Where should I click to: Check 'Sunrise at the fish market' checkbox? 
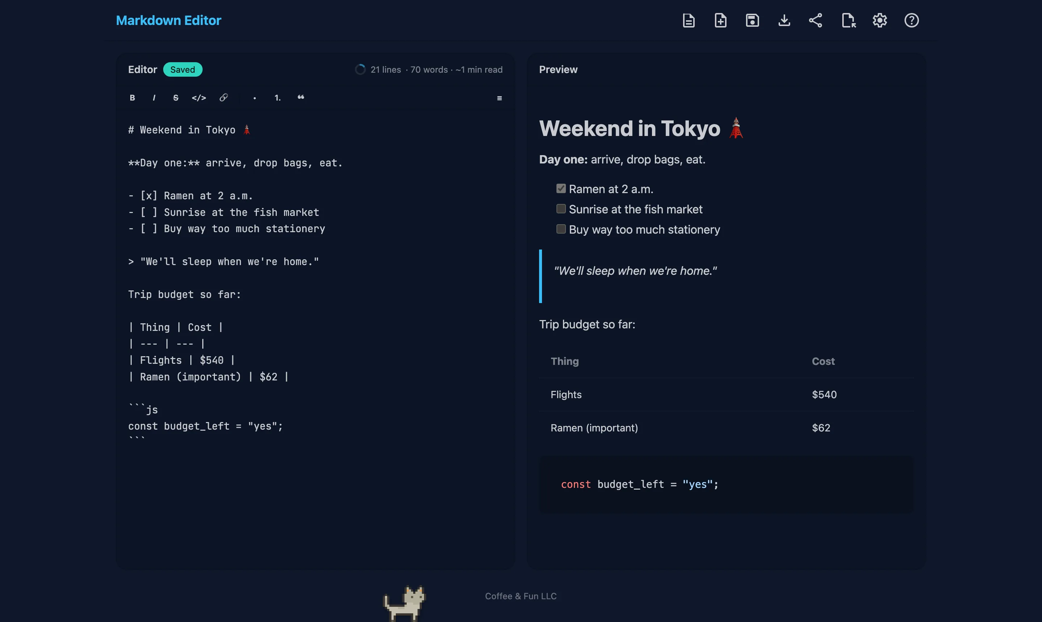pyautogui.click(x=561, y=209)
